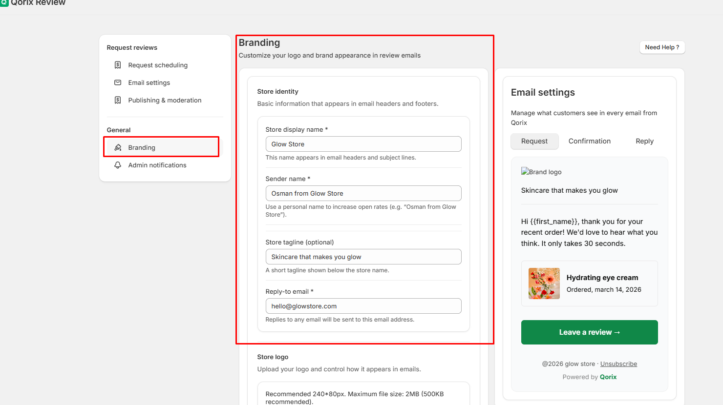
Task: Switch to the Confirmation email tab
Action: [x=589, y=141]
